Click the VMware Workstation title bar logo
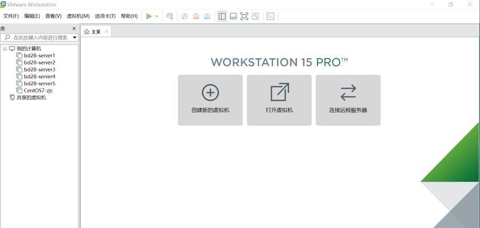Screen dimensions: 480x228 [3, 4]
